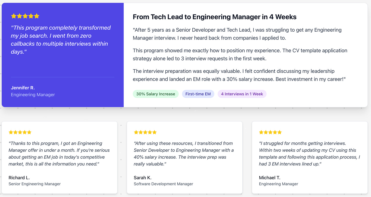Click the star rating above Michael T.'s review
The image size is (371, 197).
[270, 132]
